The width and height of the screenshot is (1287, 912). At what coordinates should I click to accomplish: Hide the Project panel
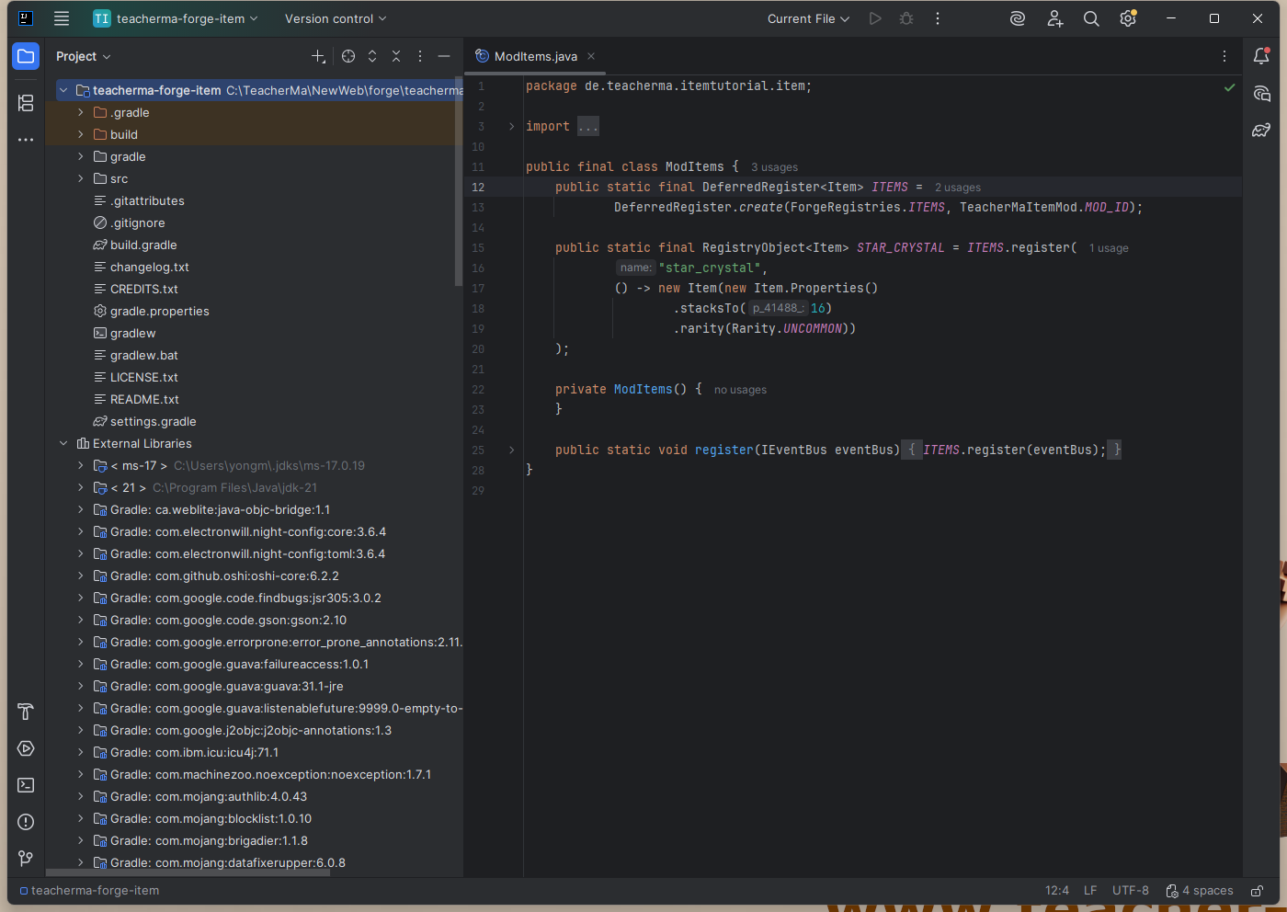[444, 56]
